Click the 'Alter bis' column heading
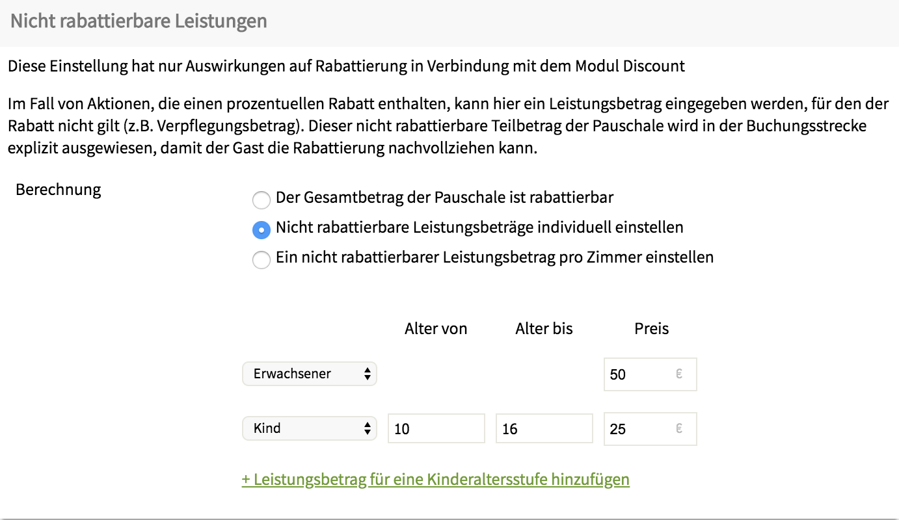Image resolution: width=899 pixels, height=520 pixels. (544, 329)
